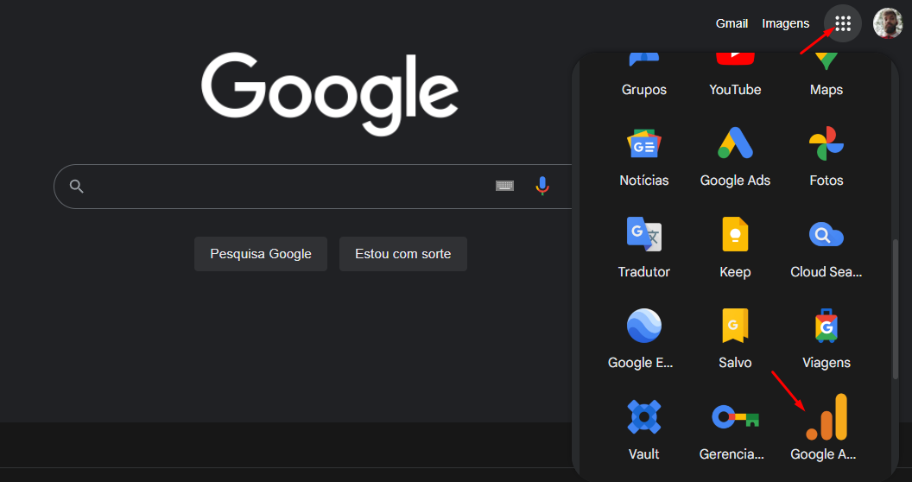912x482 pixels.
Task: Click the magnifier icon in search box
Action: point(77,187)
